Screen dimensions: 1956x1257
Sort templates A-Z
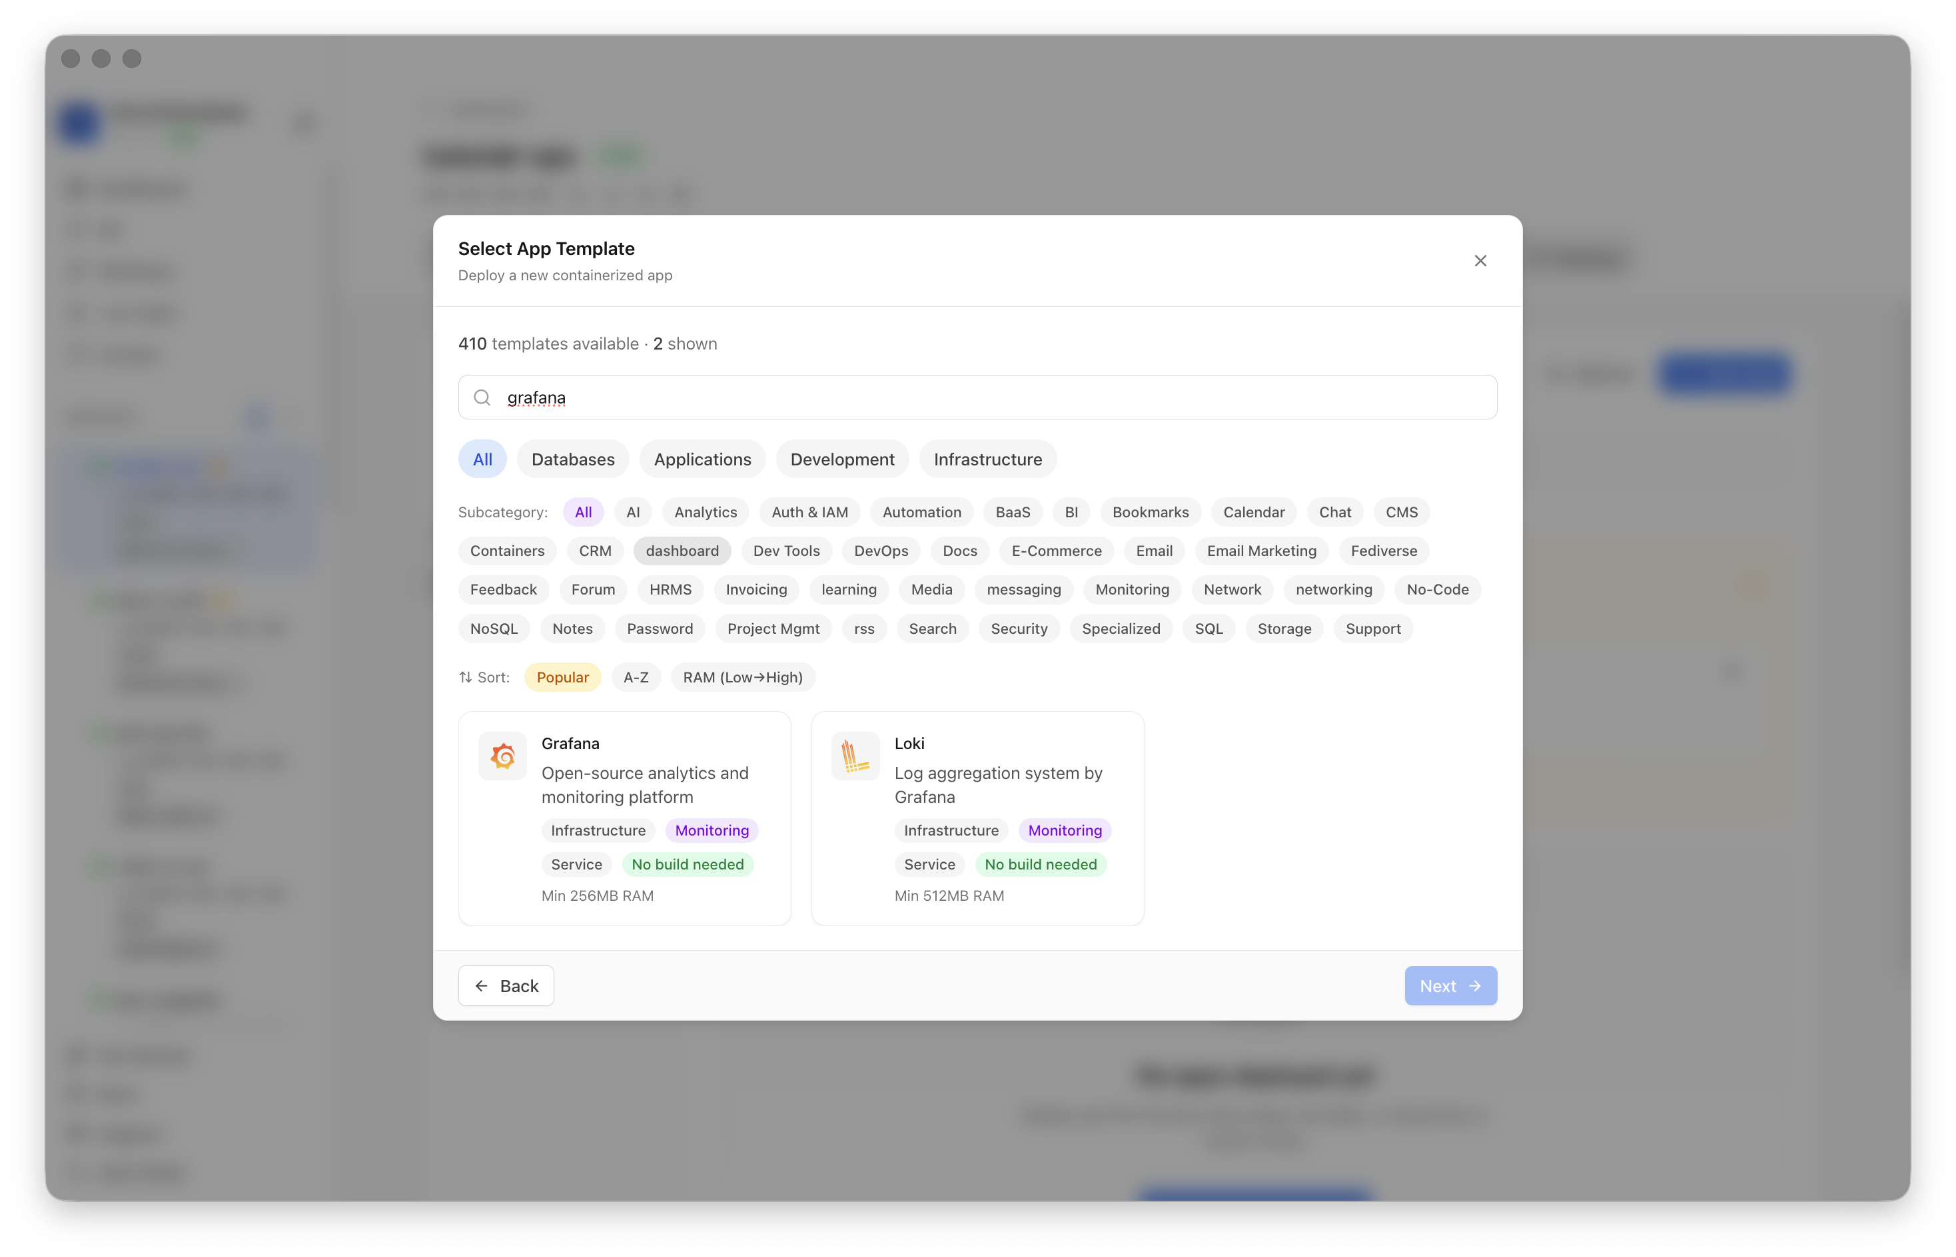pyautogui.click(x=636, y=676)
